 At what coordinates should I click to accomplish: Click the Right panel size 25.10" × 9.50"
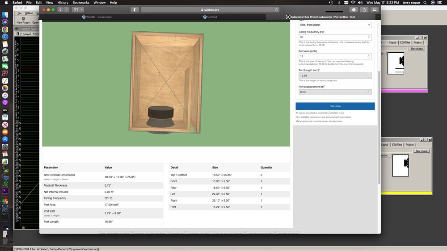221,201
